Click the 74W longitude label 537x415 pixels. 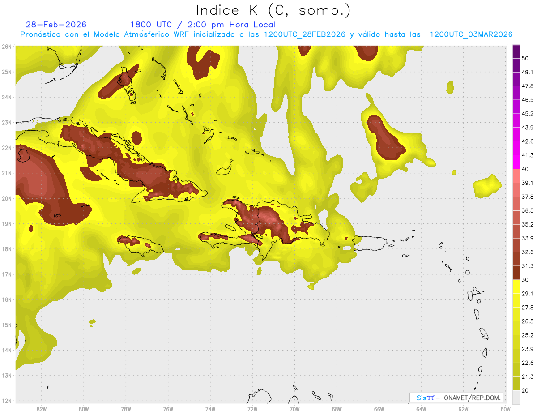point(210,409)
